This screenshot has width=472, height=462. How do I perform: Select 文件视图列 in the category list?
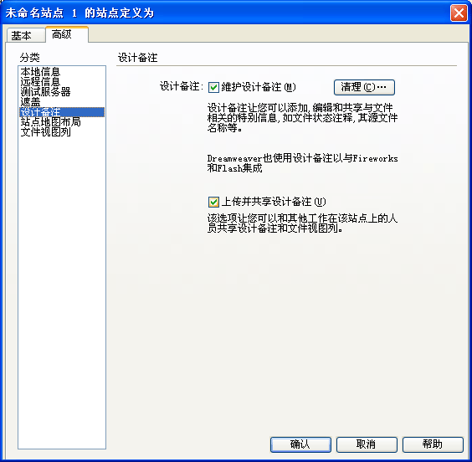coord(45,132)
